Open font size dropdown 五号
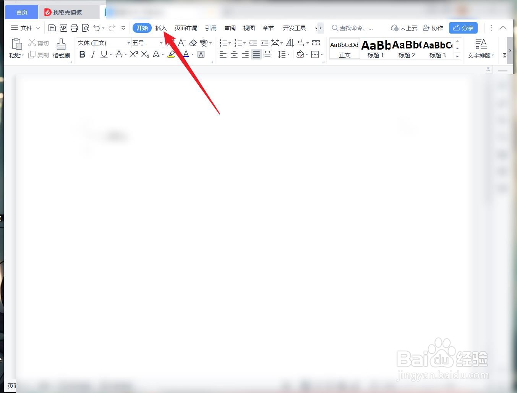The image size is (517, 393). pos(161,43)
